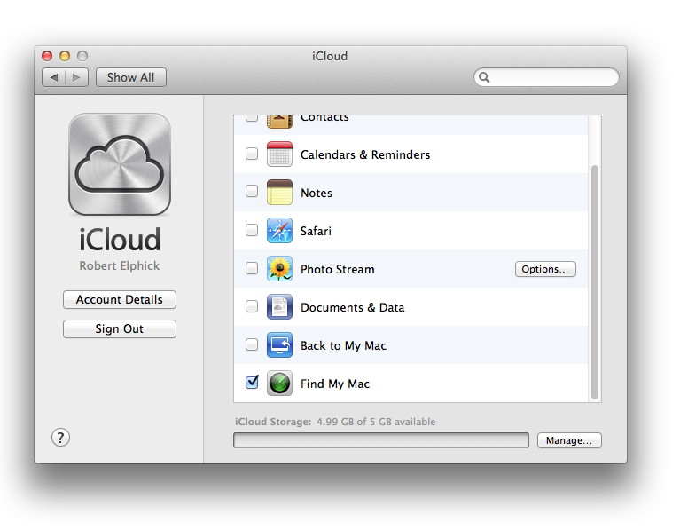Click the Show All button

tap(130, 77)
